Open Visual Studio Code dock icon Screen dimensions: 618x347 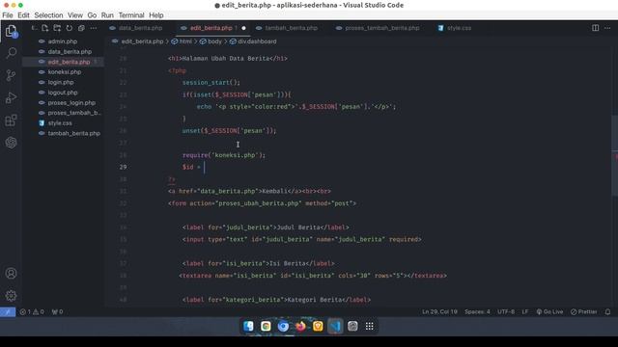[x=335, y=326]
